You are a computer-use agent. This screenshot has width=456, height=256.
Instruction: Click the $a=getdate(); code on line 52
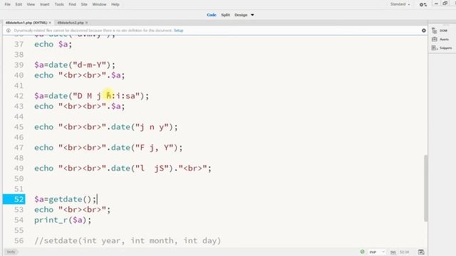point(65,199)
